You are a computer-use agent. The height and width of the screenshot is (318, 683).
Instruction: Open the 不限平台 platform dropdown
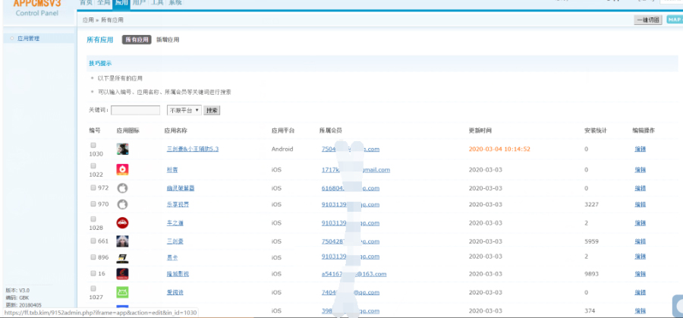click(x=184, y=110)
